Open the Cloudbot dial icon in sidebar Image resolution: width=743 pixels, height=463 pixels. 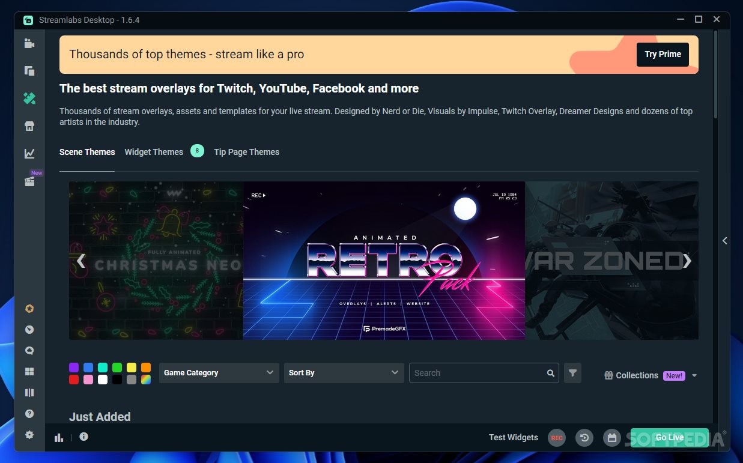[29, 330]
